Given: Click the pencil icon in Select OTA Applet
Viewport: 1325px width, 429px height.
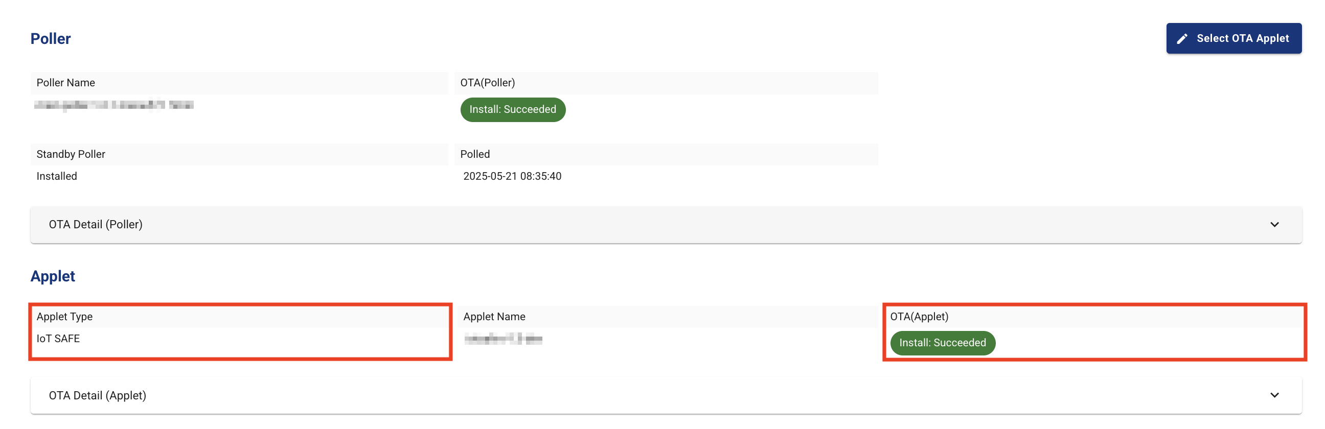Looking at the screenshot, I should pos(1182,39).
